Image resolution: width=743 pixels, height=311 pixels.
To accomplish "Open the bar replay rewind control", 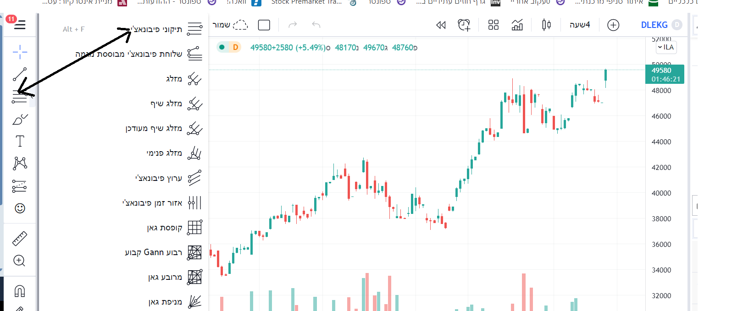I will pyautogui.click(x=441, y=25).
